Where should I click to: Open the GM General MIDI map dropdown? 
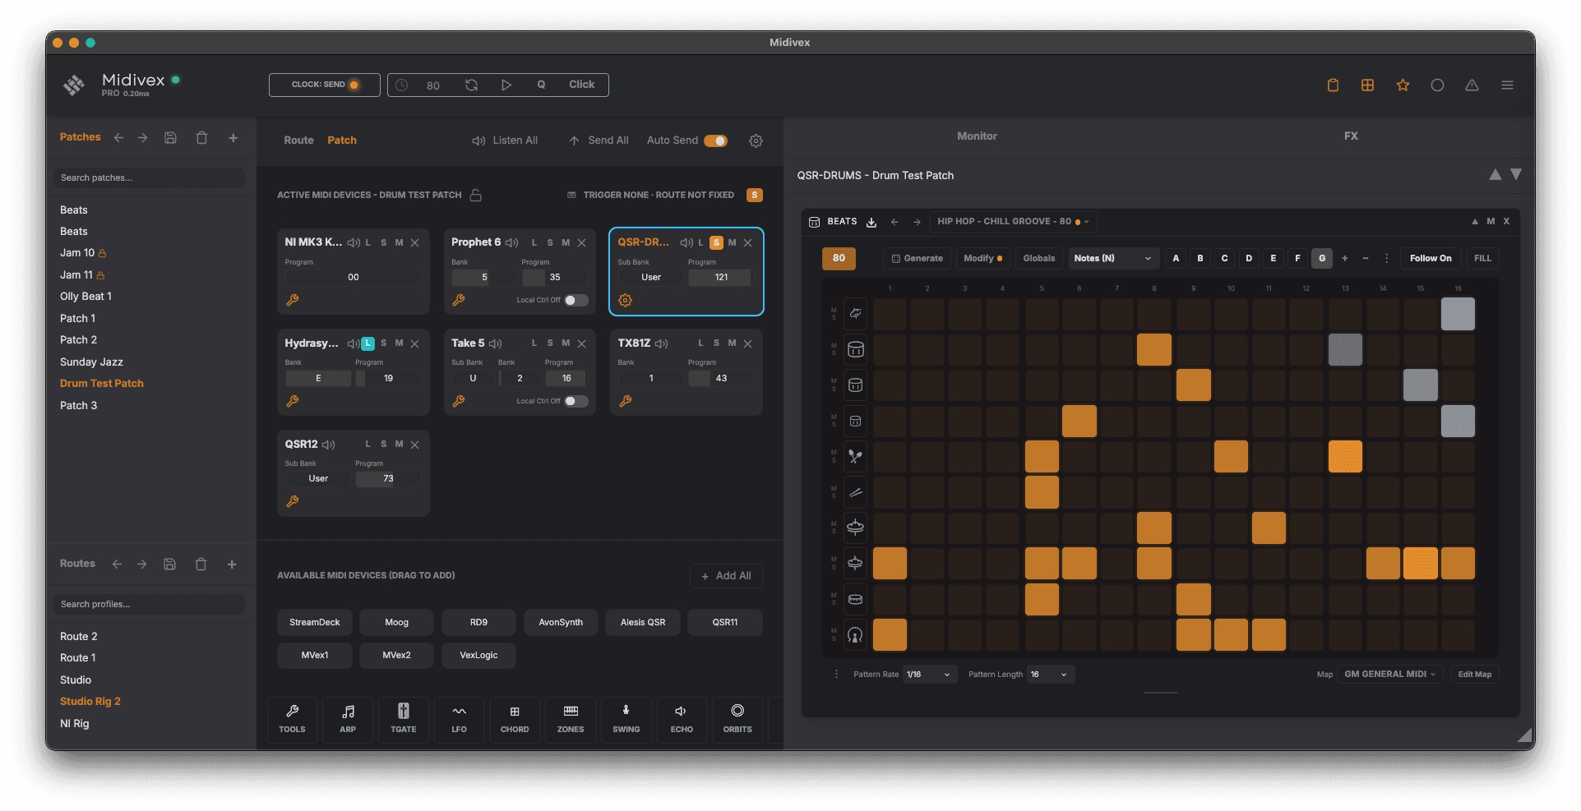(x=1389, y=675)
